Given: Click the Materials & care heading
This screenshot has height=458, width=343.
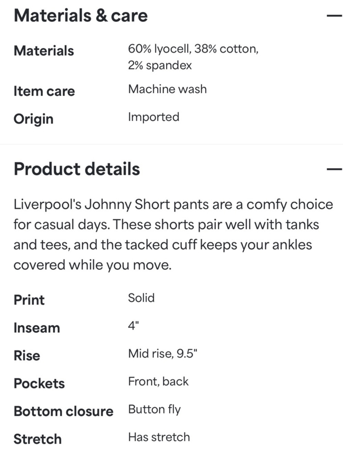Looking at the screenshot, I should [81, 16].
